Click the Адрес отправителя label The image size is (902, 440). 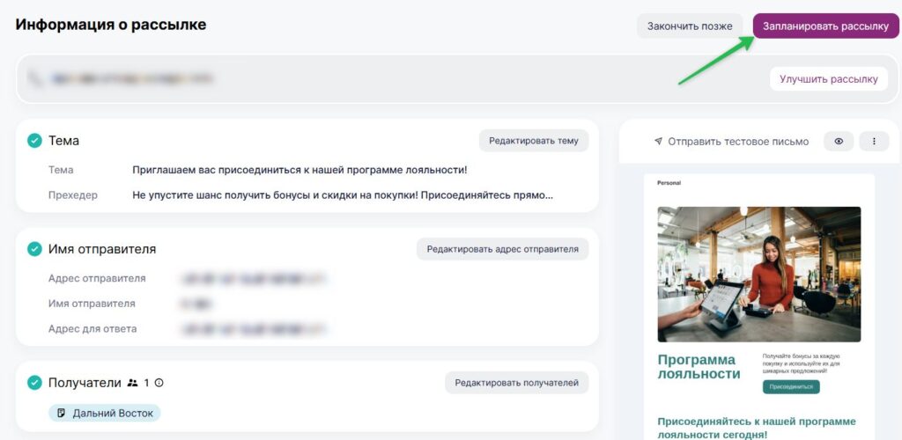tap(97, 279)
